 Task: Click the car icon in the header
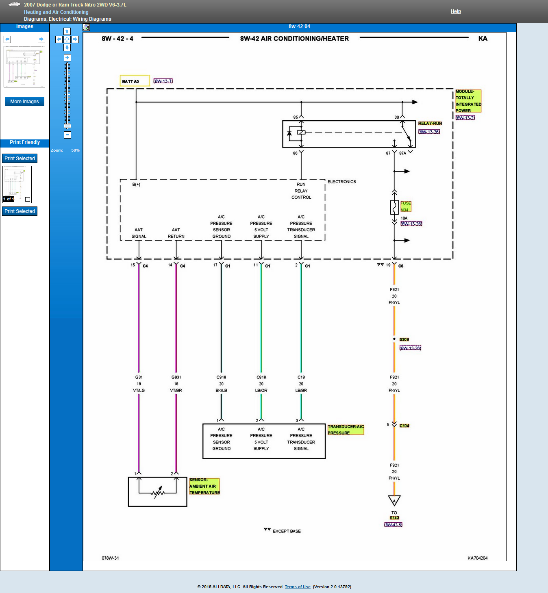[14, 4]
